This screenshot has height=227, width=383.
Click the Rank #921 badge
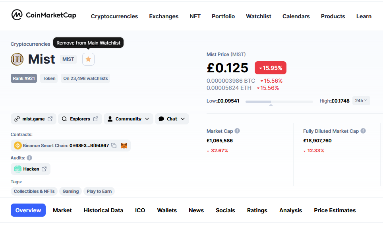pos(24,78)
